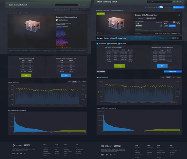Click blue Sell button on left page

click(66, 75)
